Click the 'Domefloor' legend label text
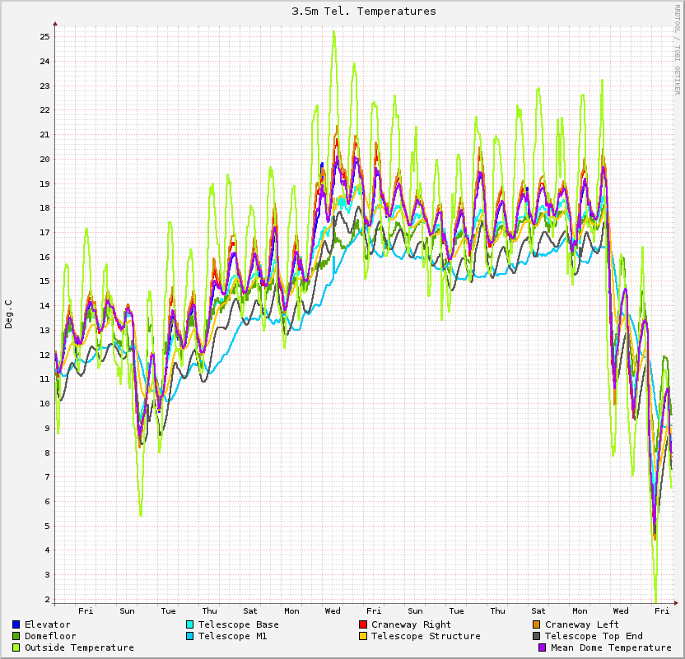685x659 pixels. click(50, 636)
